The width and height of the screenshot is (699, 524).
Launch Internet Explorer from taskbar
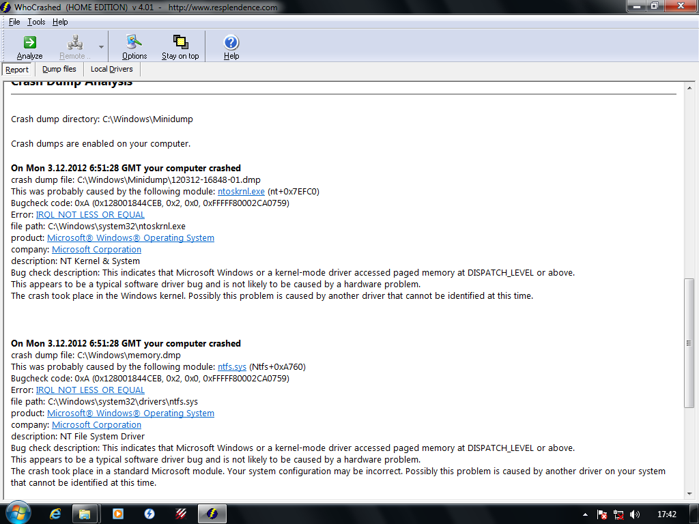[55, 514]
